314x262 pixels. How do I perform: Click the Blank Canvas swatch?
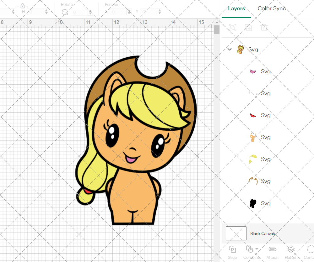(236, 233)
